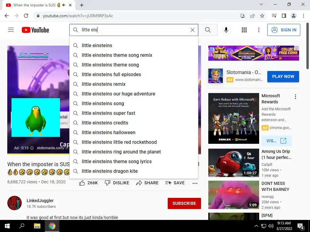Start voice search with microphone
Screen dimensions: 310x232
(x=226, y=30)
